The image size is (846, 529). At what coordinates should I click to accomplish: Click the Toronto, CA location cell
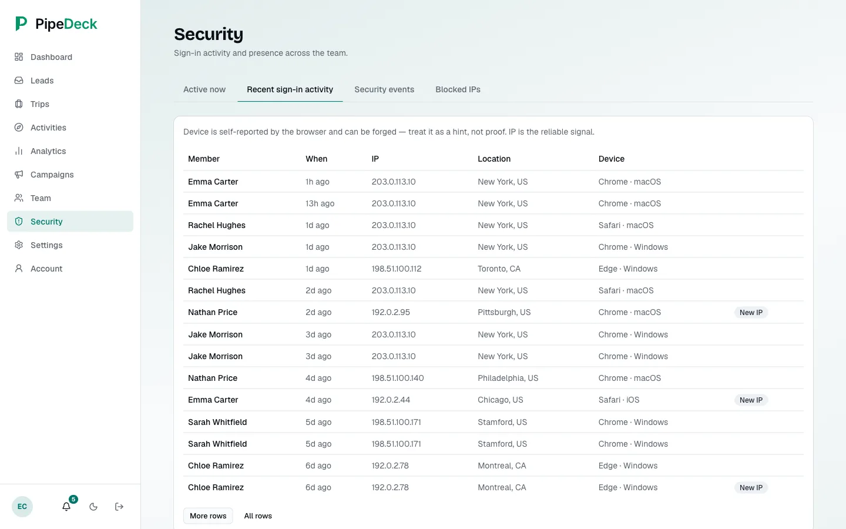point(499,269)
